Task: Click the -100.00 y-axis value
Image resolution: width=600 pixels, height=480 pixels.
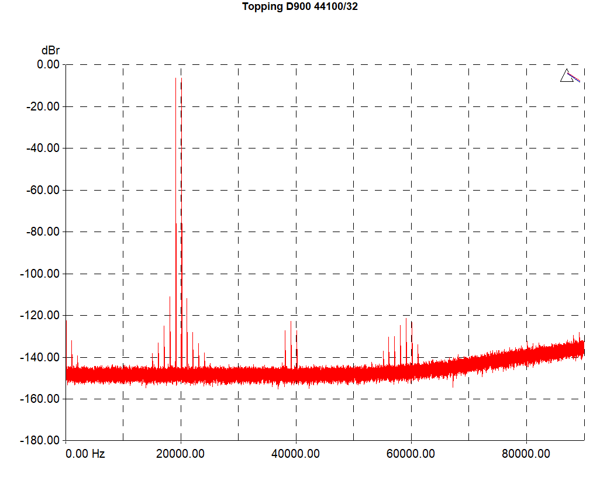Action: [40, 274]
